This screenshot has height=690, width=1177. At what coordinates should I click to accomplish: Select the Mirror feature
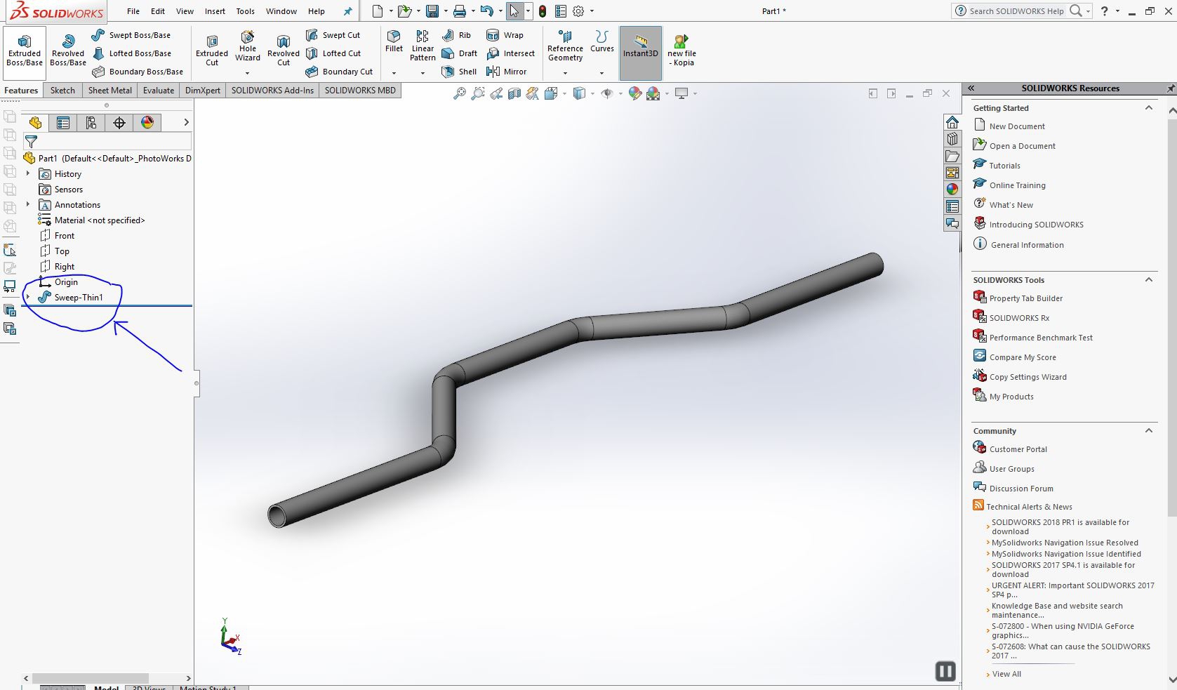(x=507, y=72)
